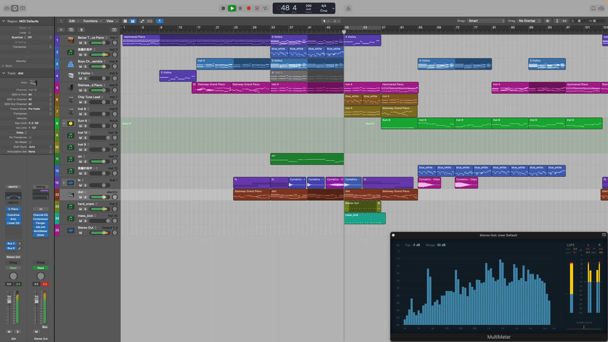
Task: Click the Duplicate Track button
Action: [x=72, y=30]
